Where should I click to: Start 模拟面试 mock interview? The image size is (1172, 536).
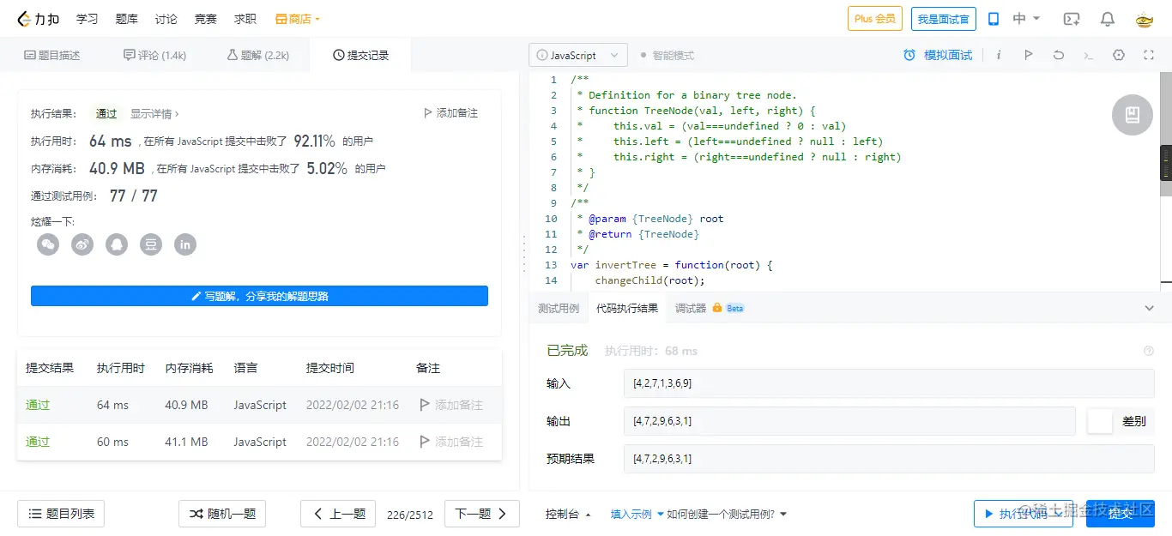938,55
